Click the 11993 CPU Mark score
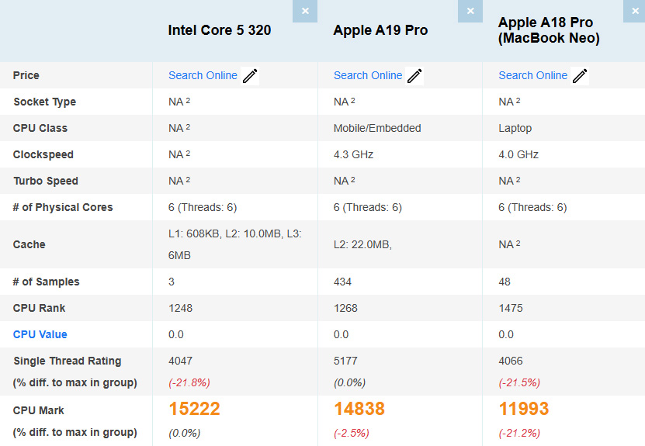This screenshot has height=446, width=645. click(x=524, y=409)
